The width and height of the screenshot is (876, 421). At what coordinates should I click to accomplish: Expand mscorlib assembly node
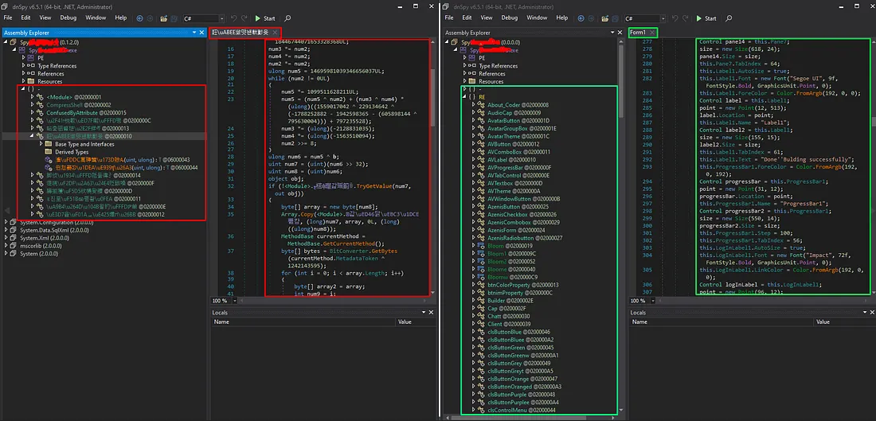coord(7,246)
